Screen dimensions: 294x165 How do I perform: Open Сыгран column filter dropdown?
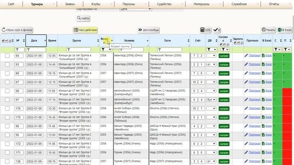[225, 49]
